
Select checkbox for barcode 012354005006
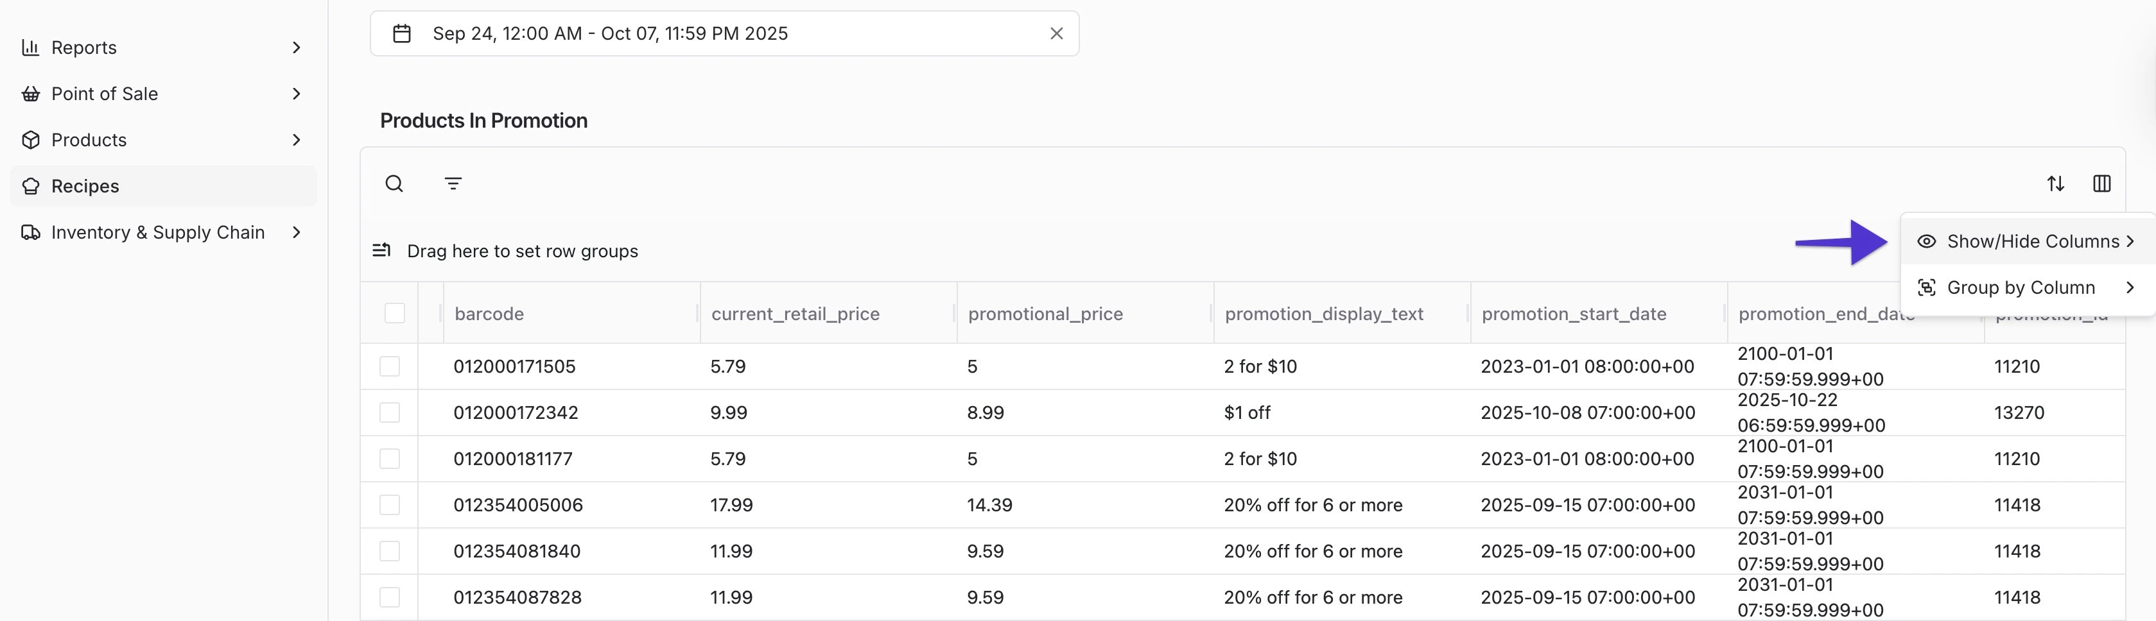(390, 505)
